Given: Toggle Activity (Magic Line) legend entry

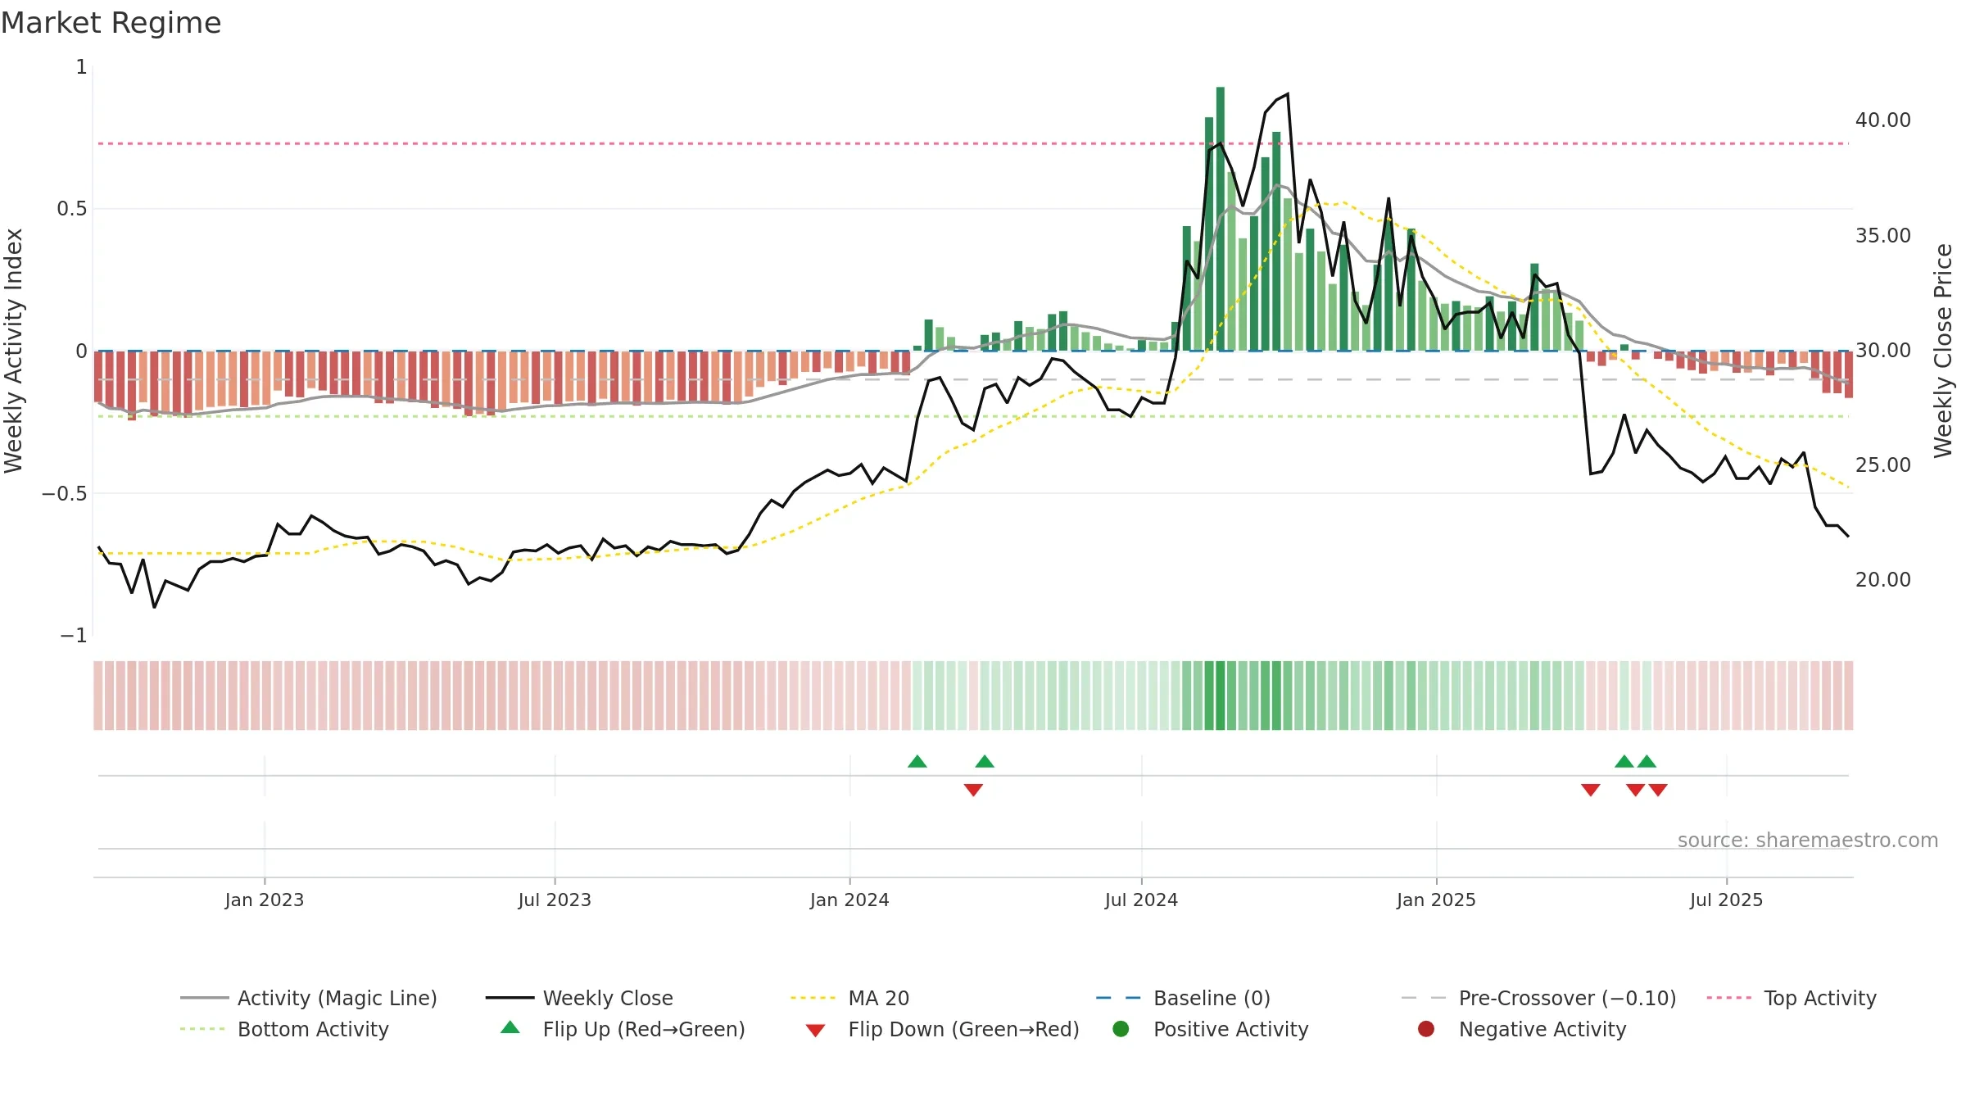Looking at the screenshot, I should (309, 998).
